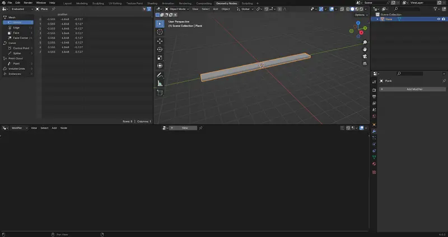Open the Global transform orientation dropdown
448x237 pixels.
[244, 9]
